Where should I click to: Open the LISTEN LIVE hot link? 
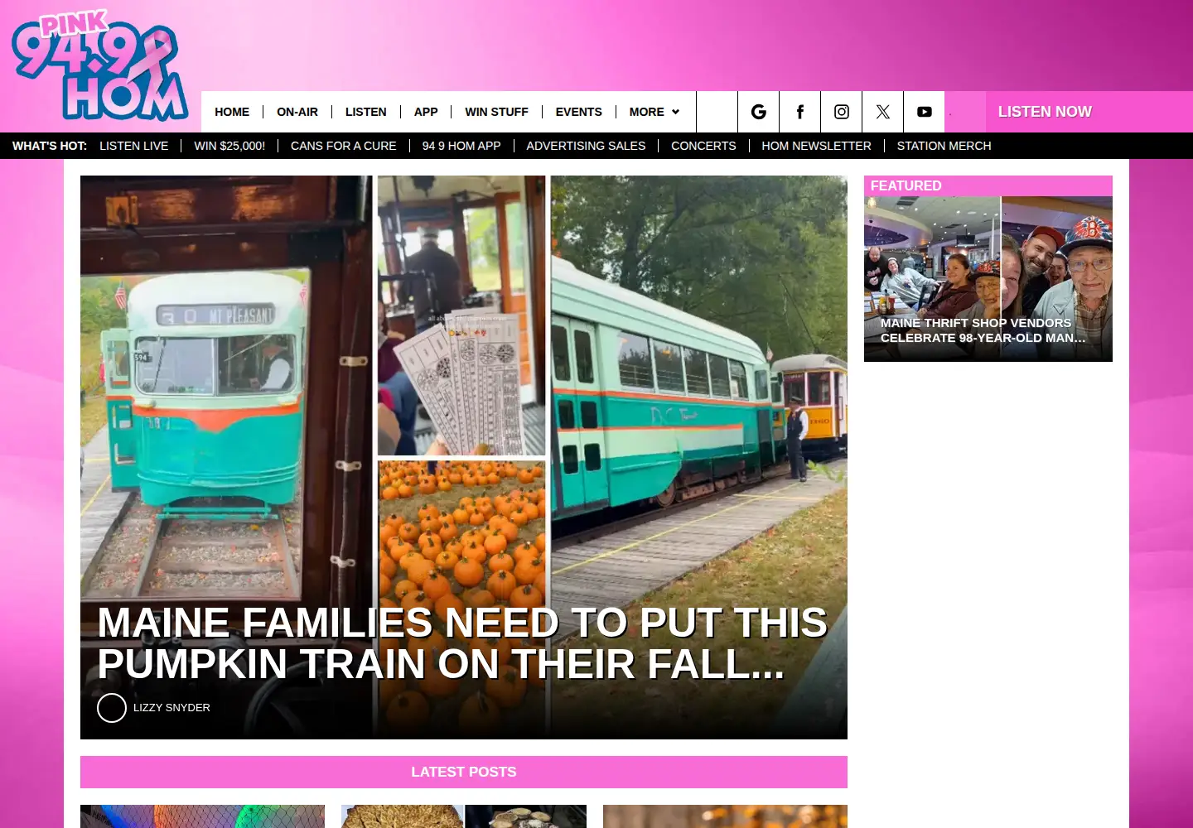click(133, 146)
